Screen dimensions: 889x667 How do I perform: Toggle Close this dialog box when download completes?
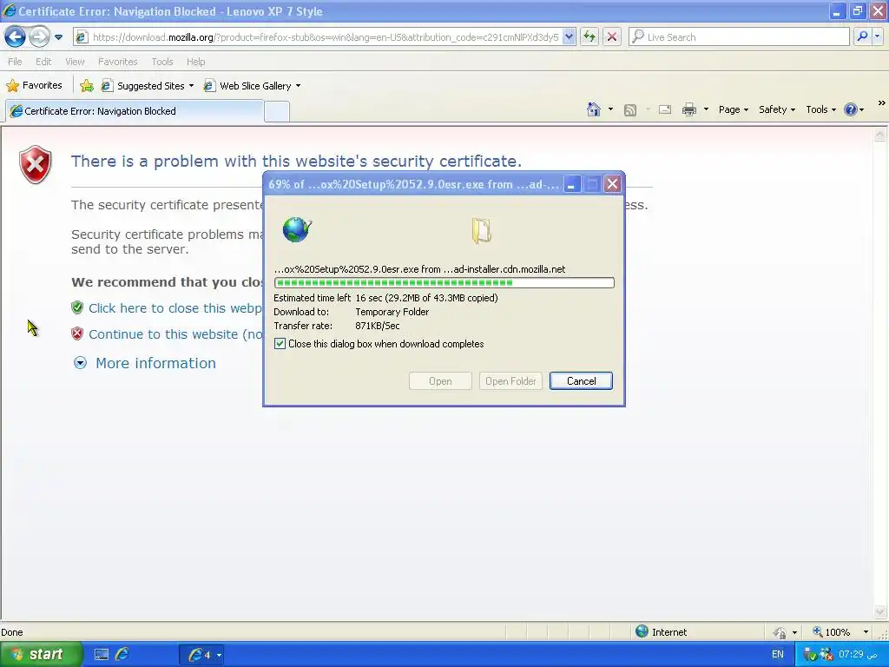click(280, 344)
